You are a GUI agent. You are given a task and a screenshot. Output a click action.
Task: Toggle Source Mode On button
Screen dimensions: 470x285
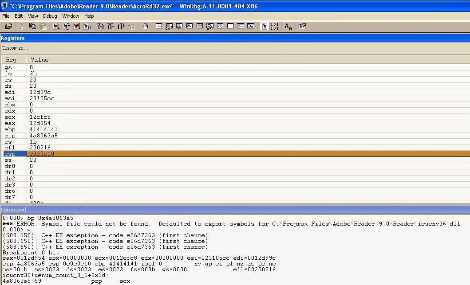tap(265, 27)
